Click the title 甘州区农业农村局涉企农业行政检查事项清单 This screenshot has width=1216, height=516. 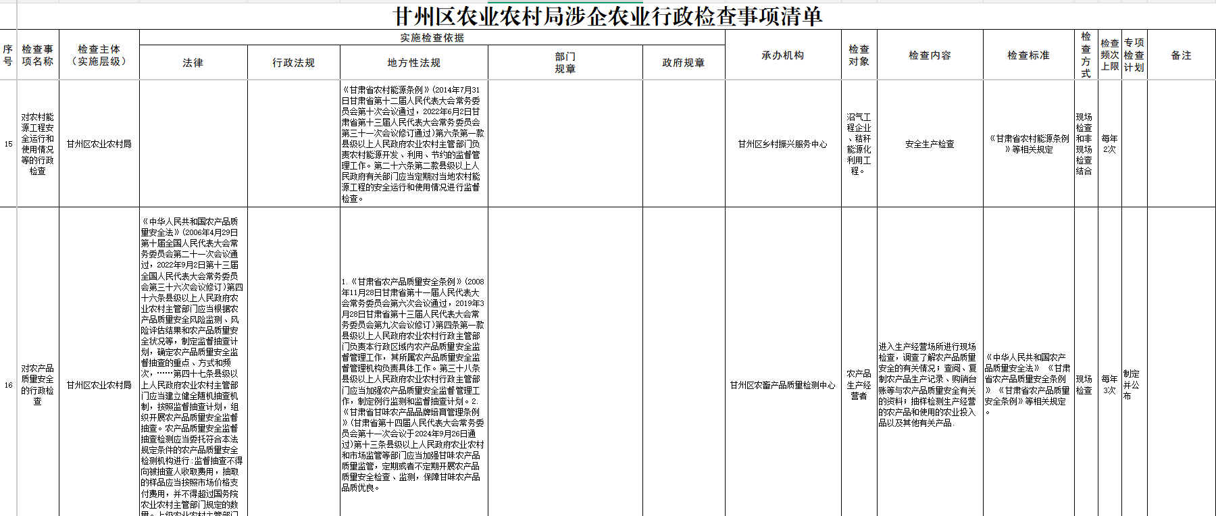click(x=607, y=16)
